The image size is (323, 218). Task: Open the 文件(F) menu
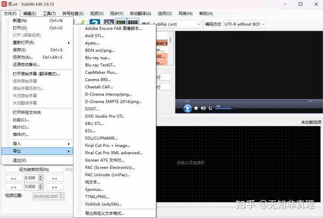pyautogui.click(x=10, y=13)
